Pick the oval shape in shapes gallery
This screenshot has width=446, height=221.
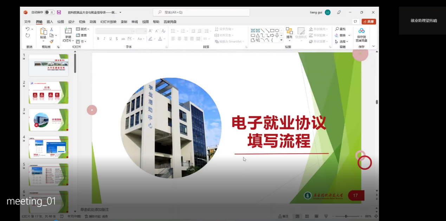tap(277, 31)
